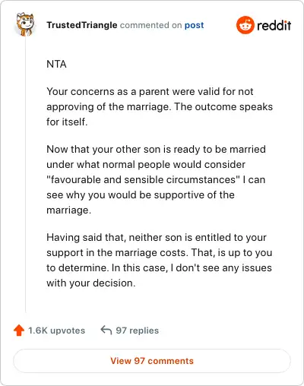
Task: Click the TrustedTriangle avatar image
Action: click(25, 24)
